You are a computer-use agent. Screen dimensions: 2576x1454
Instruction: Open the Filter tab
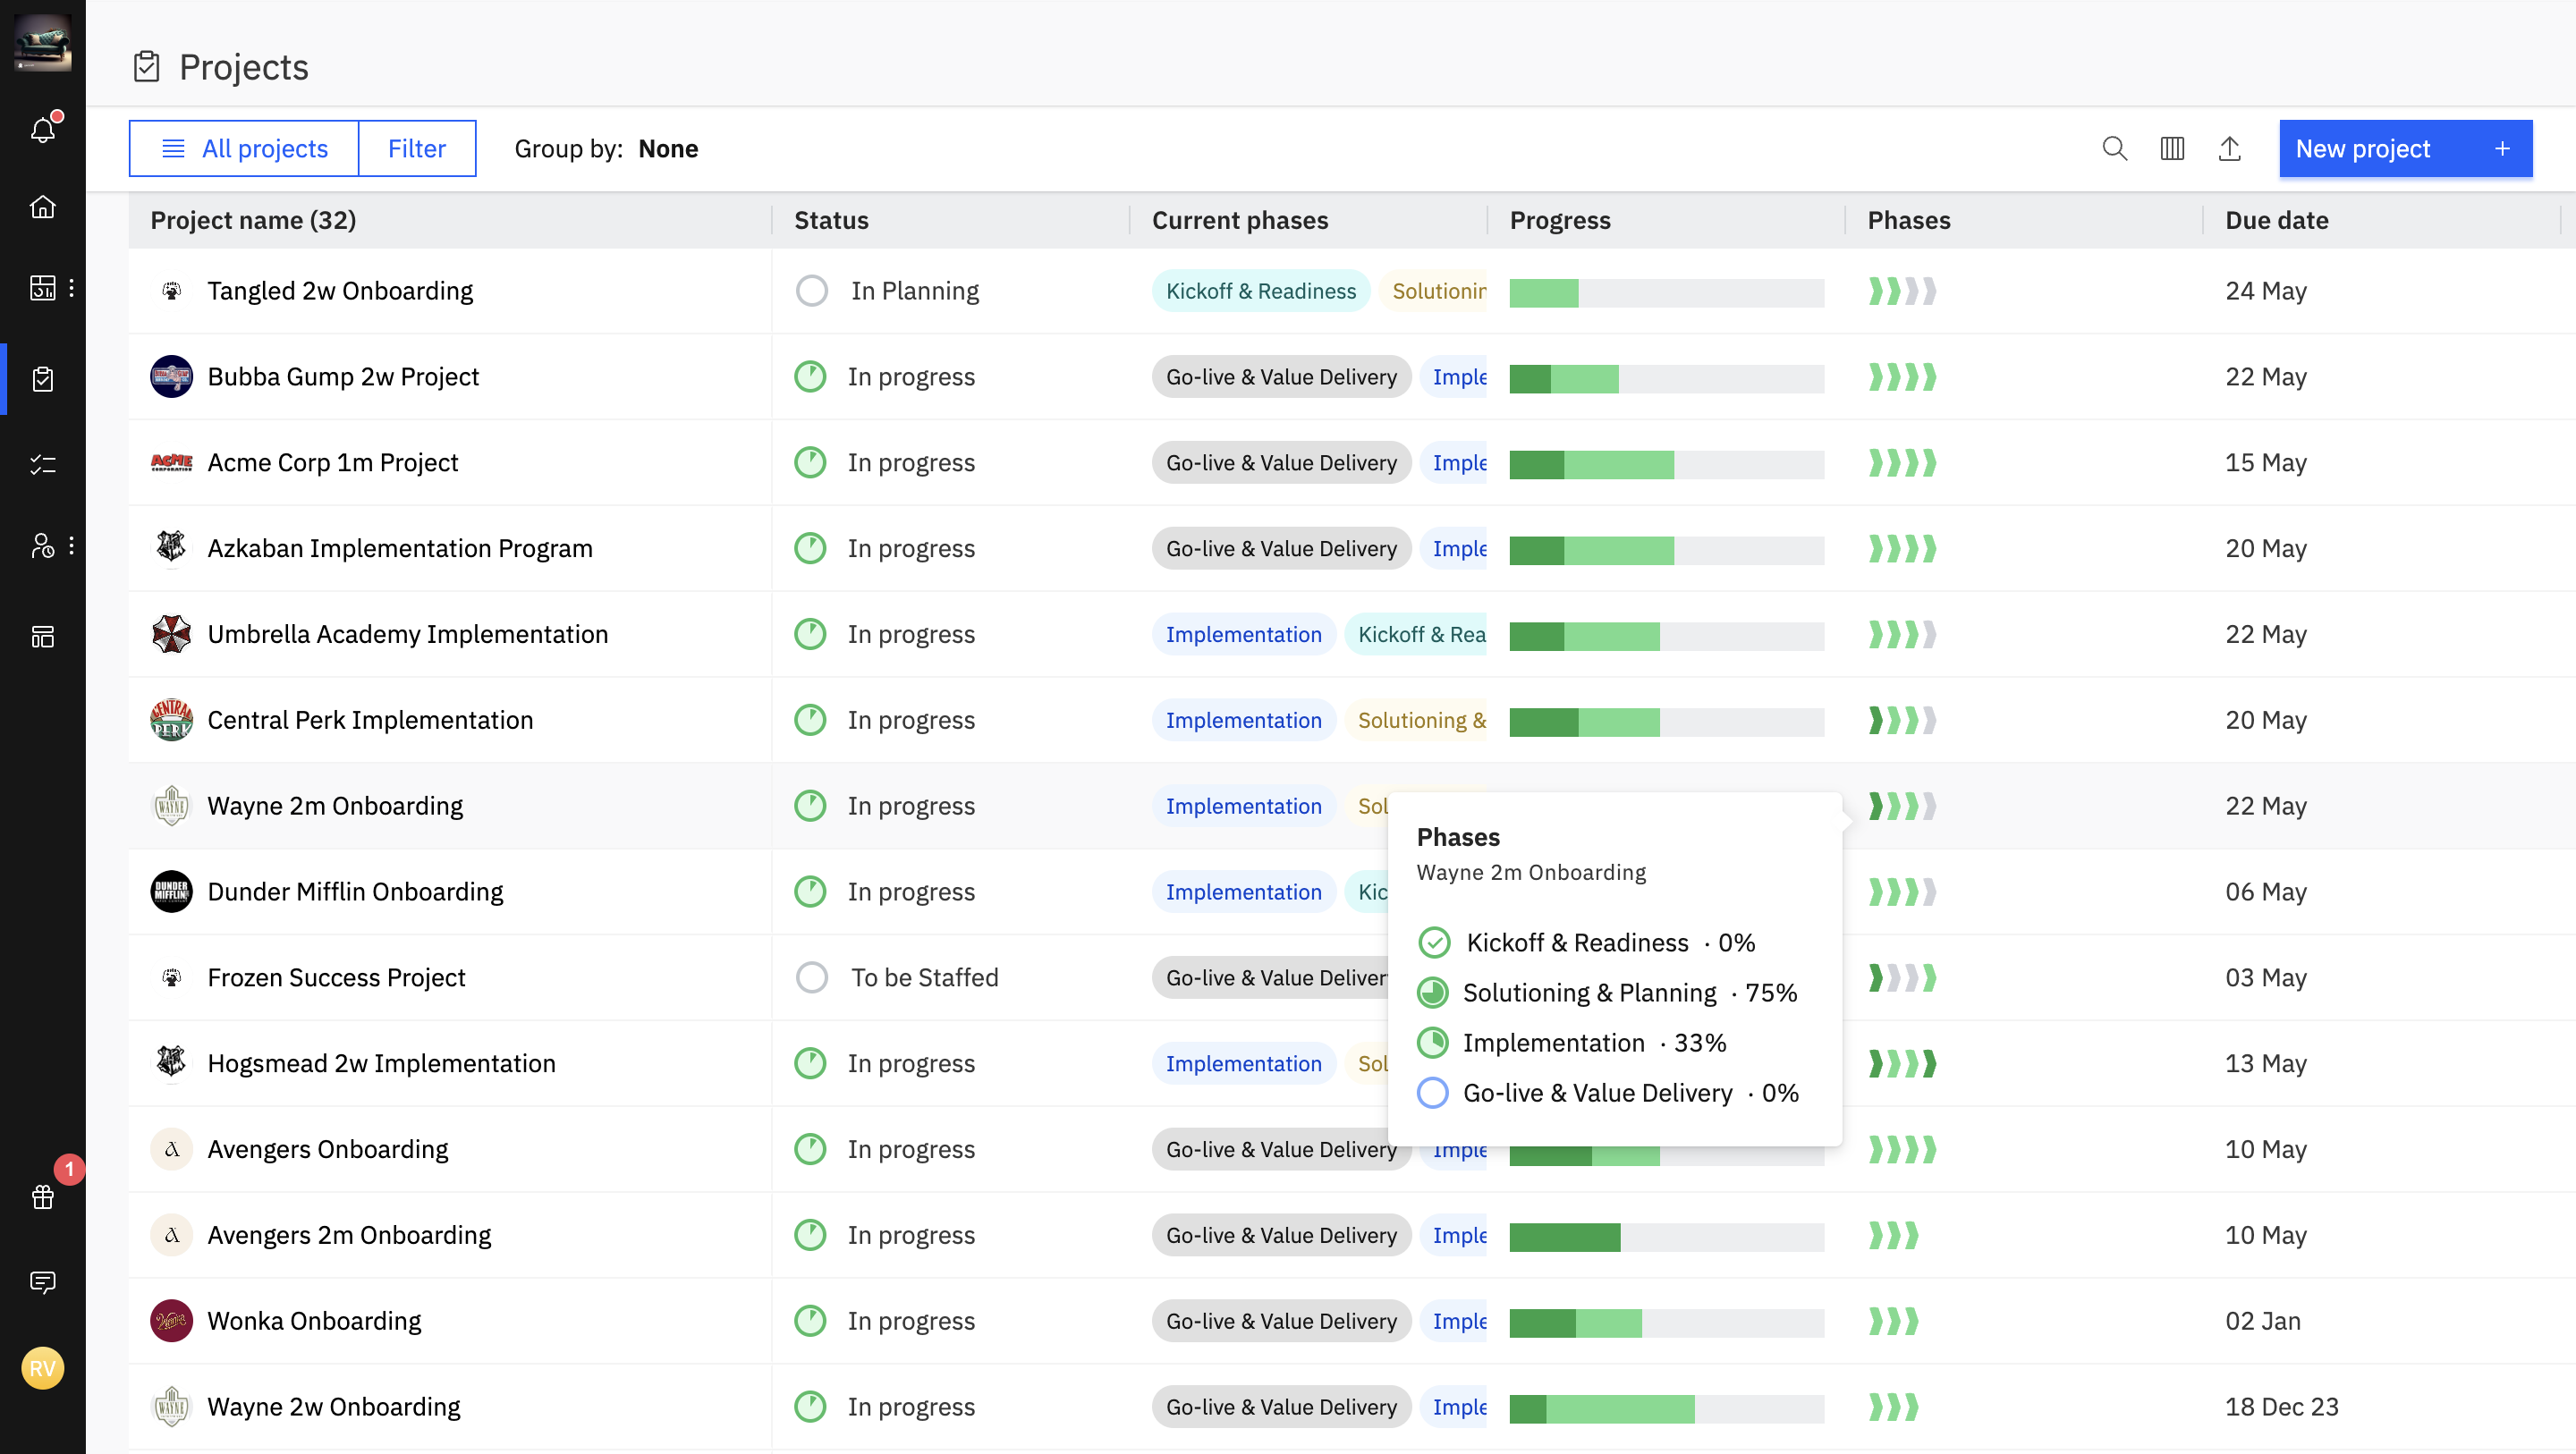416,149
